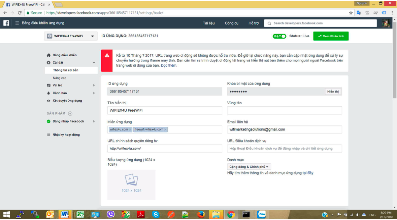Click the Tên hiển thị input field
This screenshot has width=397, height=220.
165,110
